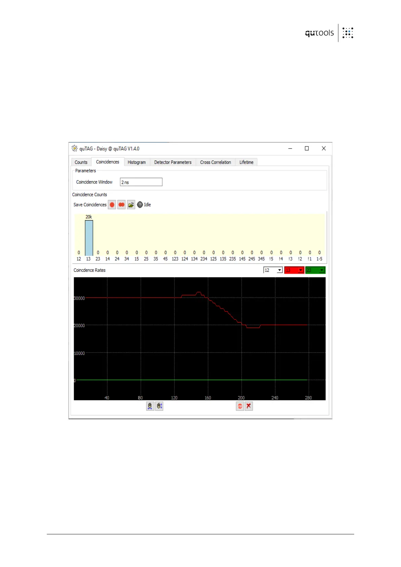Open the Lifetime tab

point(246,162)
